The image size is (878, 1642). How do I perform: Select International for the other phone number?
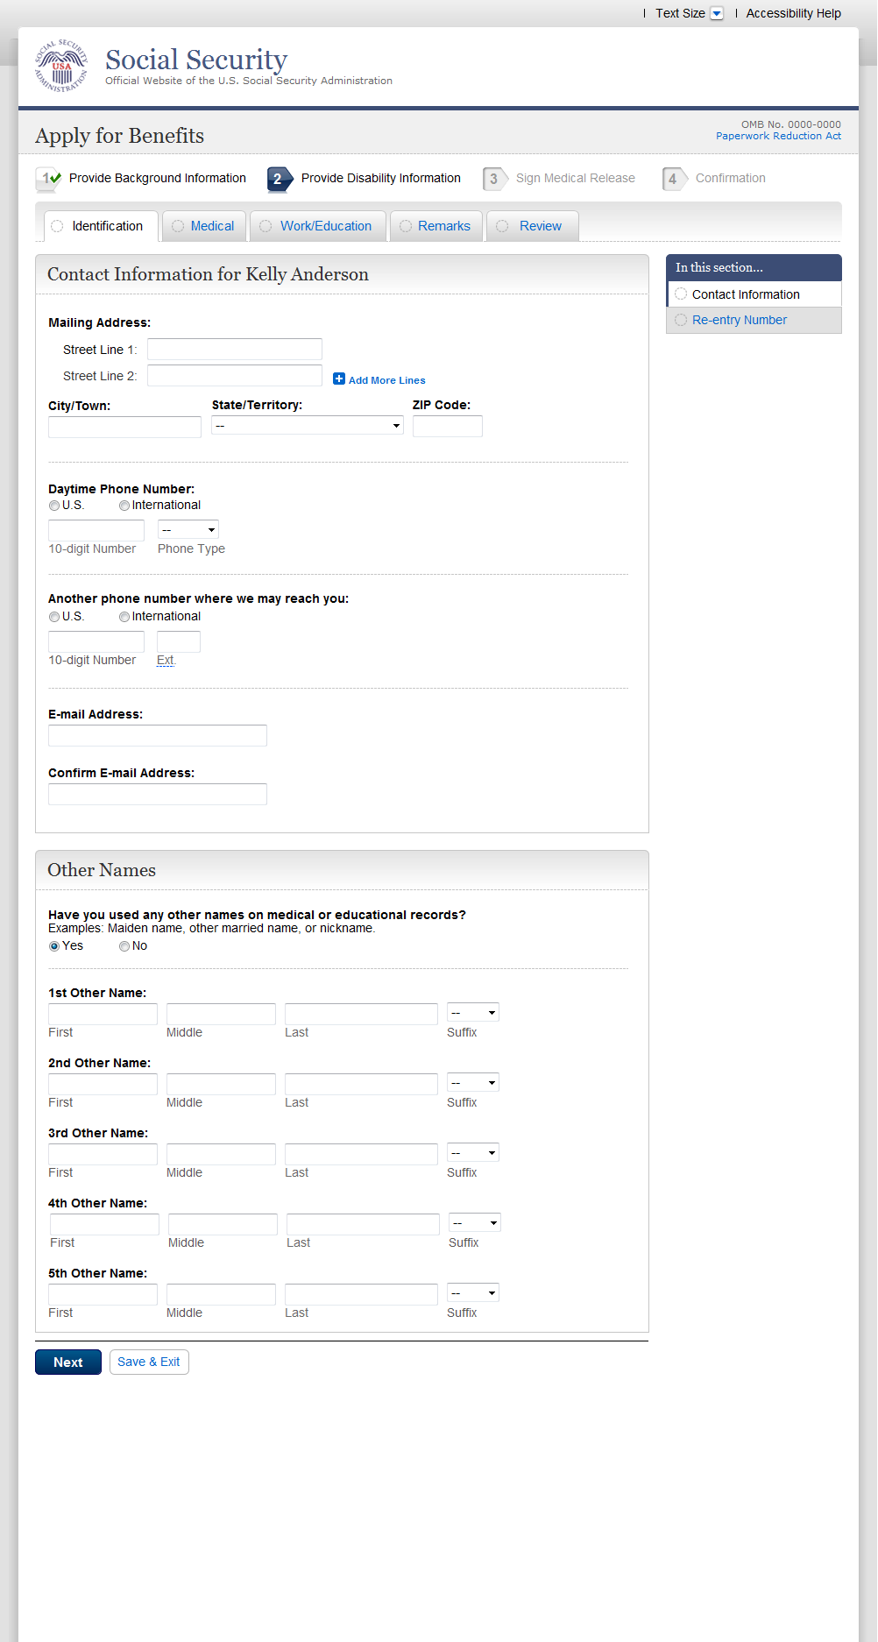click(124, 617)
